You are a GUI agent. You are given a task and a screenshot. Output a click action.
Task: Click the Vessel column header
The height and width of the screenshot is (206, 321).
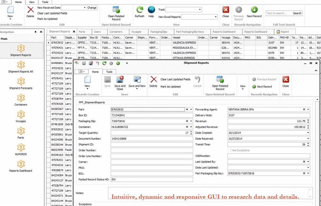point(185,38)
